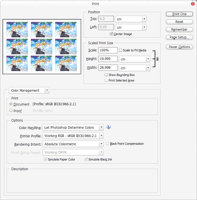The image size is (197, 200).
Task: Click the Width value field
Action: point(108,68)
